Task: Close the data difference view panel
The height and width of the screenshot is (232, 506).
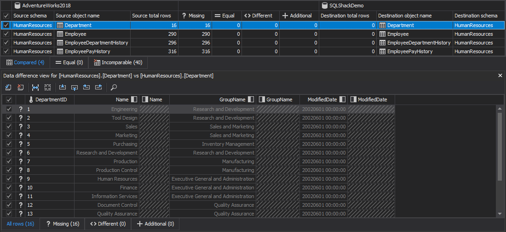Action: tap(500, 76)
